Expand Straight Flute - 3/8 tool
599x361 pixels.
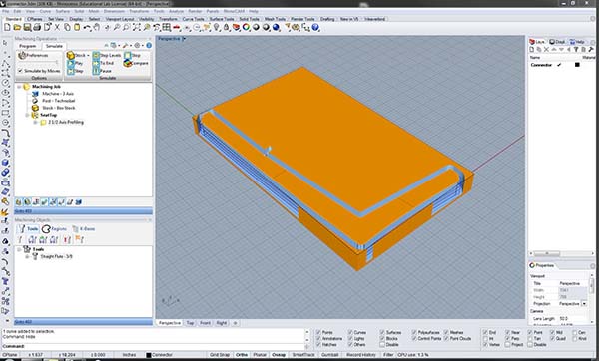[27, 257]
